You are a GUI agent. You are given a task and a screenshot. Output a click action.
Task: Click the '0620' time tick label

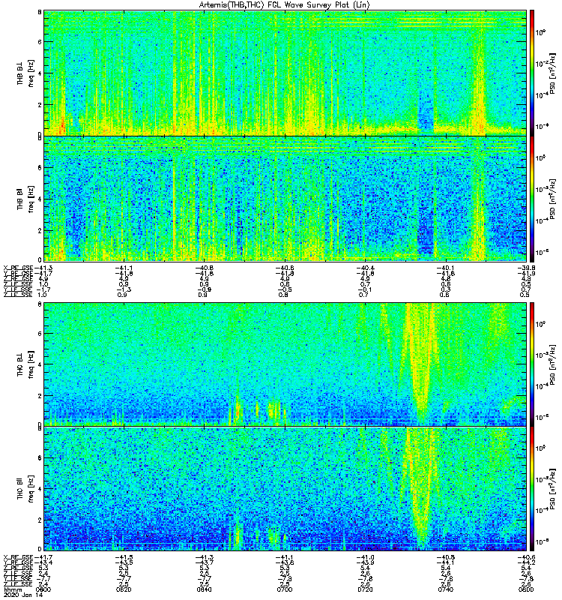point(124,589)
